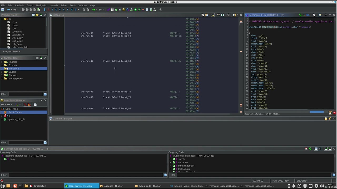This screenshot has width=337, height=189.
Task: Cancel decompiling with the red X button
Action: pyautogui.click(x=334, y=113)
